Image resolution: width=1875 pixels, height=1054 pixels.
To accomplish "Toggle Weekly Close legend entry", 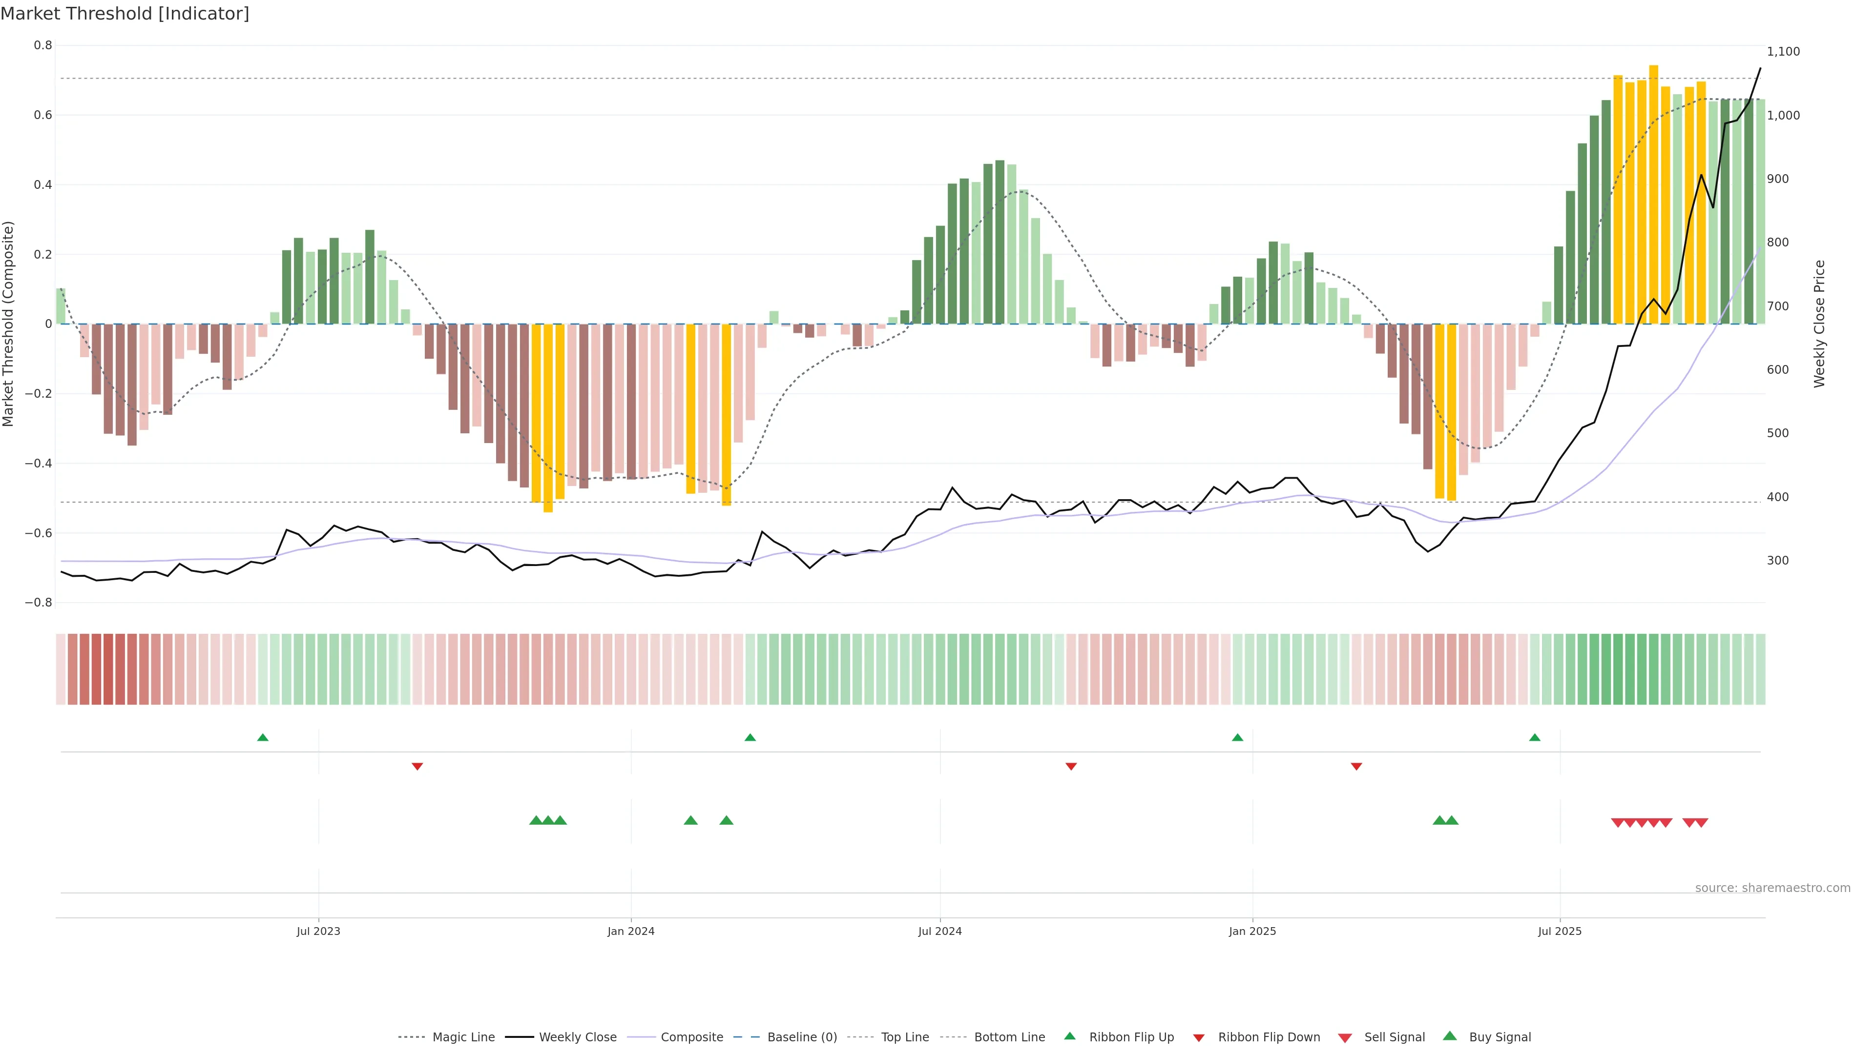I will 577,1037.
